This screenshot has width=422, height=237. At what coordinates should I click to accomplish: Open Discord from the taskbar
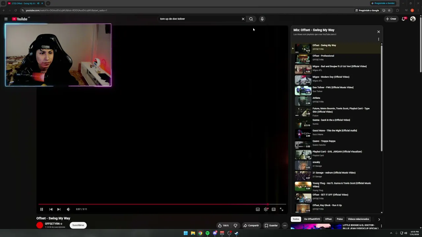215,233
